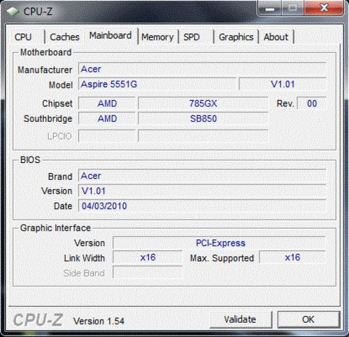Click the model revision V1.01 field
Viewport: 349px width, 337px height.
click(x=283, y=84)
